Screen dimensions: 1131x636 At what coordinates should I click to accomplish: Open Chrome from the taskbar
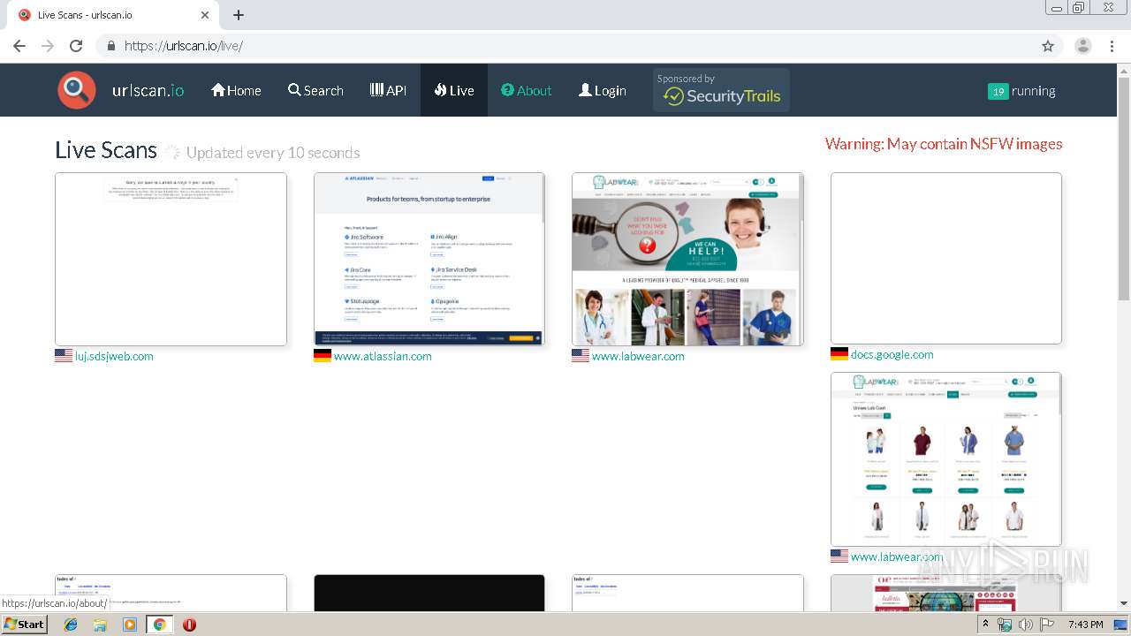pos(160,625)
